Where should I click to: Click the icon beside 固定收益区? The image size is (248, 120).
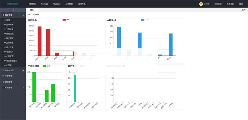click(x=3, y=71)
